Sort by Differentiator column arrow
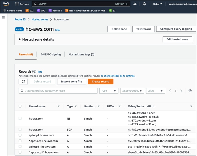The height and width of the screenshot is (156, 197). pyautogui.click(x=120, y=106)
